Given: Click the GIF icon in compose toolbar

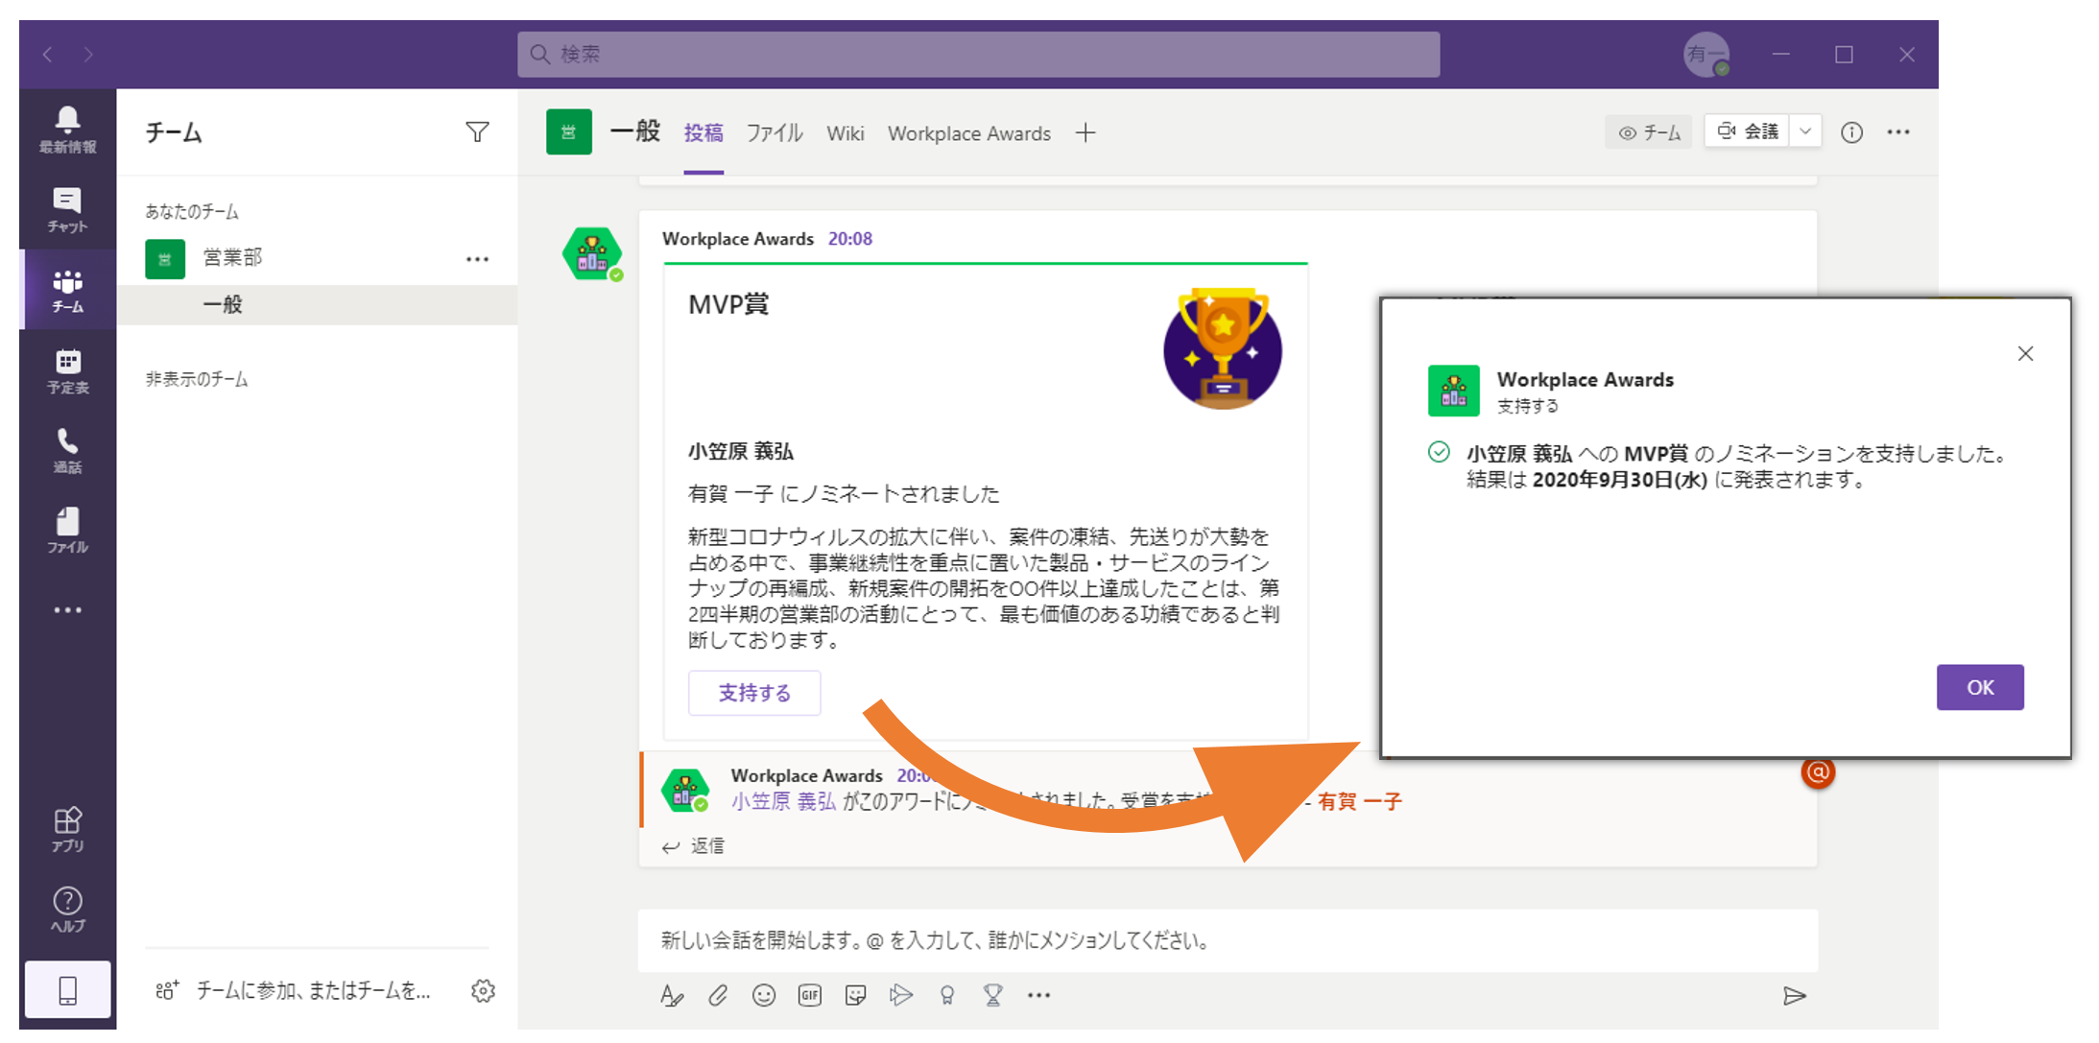Looking at the screenshot, I should (810, 995).
